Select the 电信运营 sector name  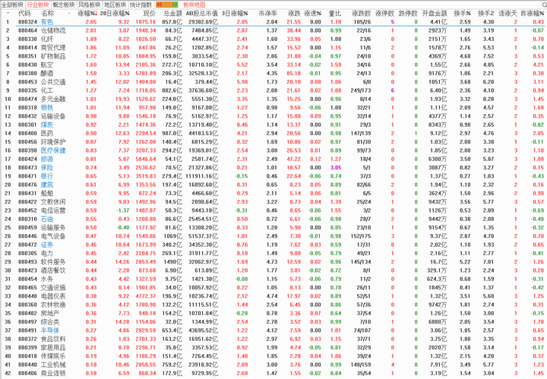click(53, 210)
